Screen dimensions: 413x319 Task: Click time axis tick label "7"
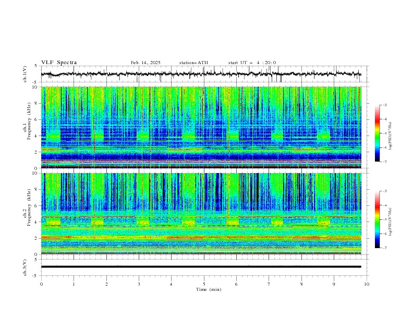tap(269, 284)
